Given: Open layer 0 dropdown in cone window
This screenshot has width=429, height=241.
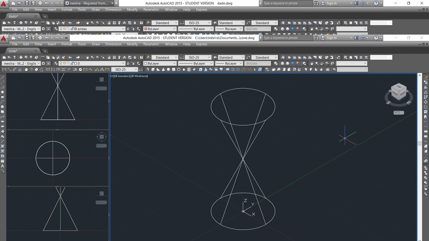Looking at the screenshot, I should point(92,64).
